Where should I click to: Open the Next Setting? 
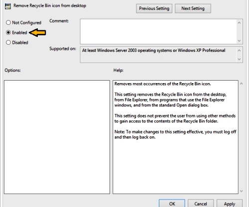point(193,8)
